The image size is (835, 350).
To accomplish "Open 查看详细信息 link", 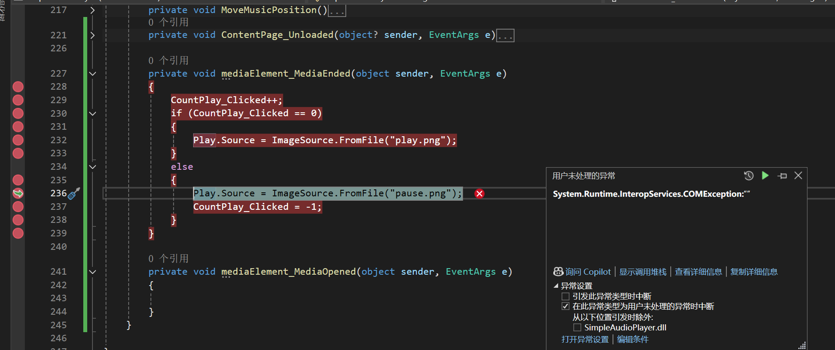I will [x=698, y=272].
